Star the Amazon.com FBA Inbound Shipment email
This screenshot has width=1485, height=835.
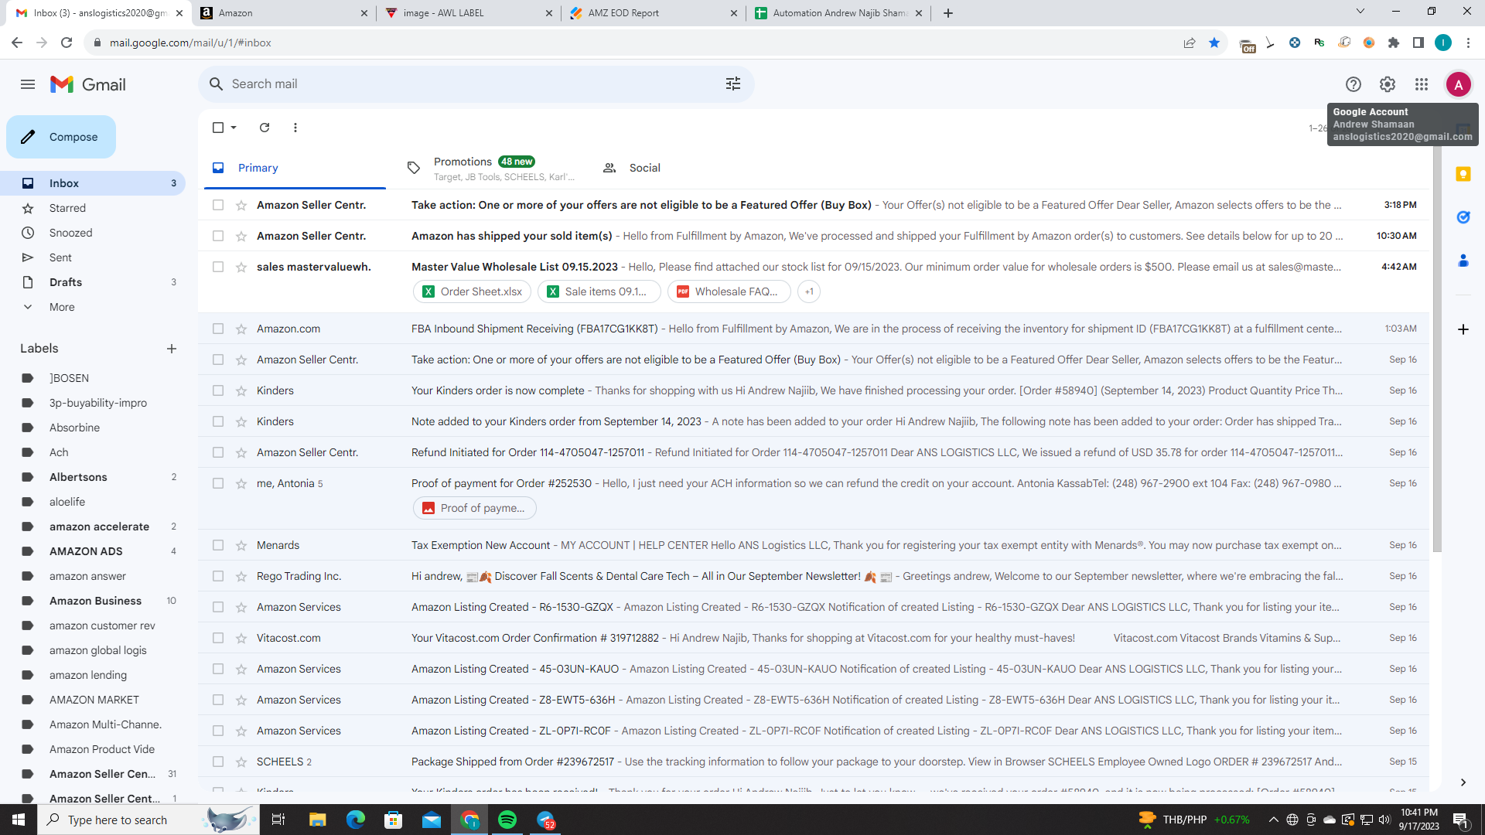[241, 329]
